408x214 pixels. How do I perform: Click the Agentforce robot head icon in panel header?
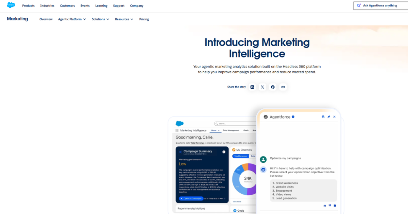(x=266, y=117)
